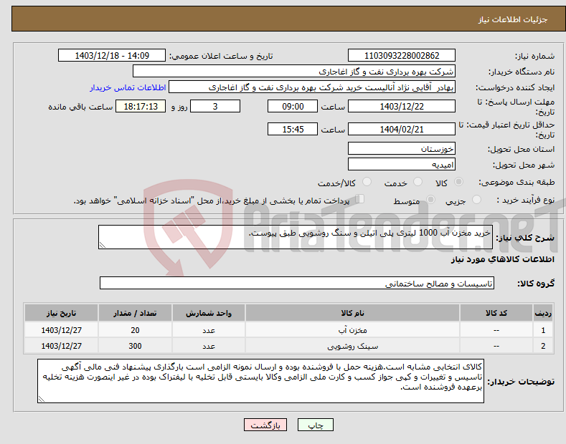This screenshot has width=566, height=444.
Task: Click the اطلاعات کالاهای مورد نیاز section heading
Action: 502,259
